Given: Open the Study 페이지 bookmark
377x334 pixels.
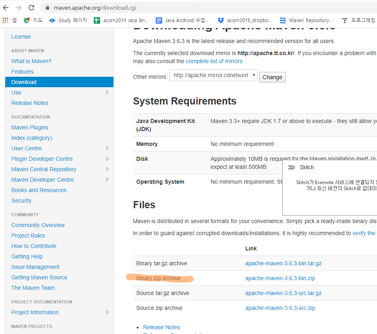Looking at the screenshot, I should pos(68,20).
